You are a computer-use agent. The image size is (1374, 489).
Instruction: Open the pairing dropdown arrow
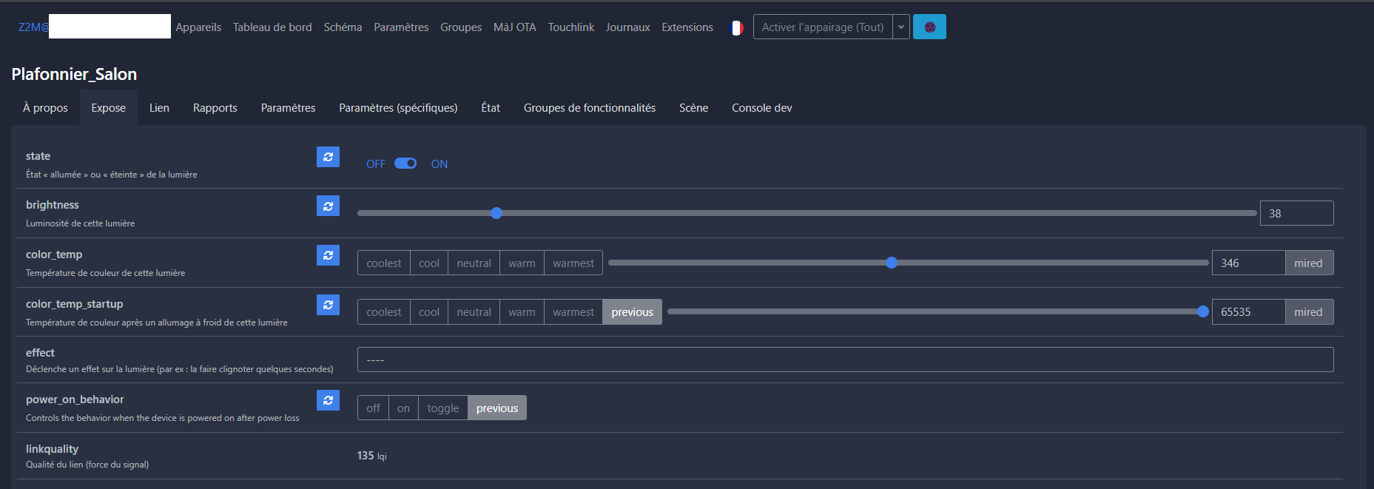tap(901, 27)
